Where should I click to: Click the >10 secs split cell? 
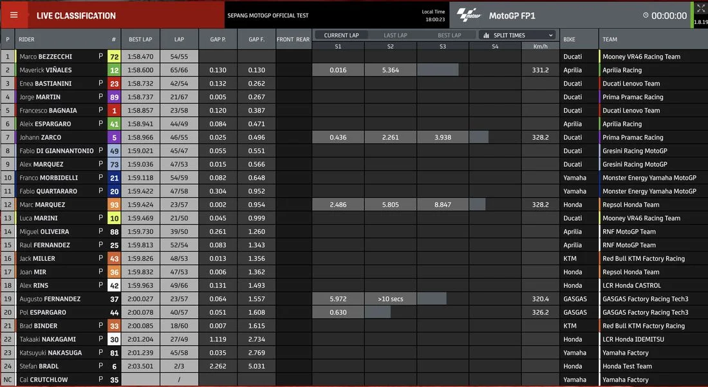coord(390,299)
